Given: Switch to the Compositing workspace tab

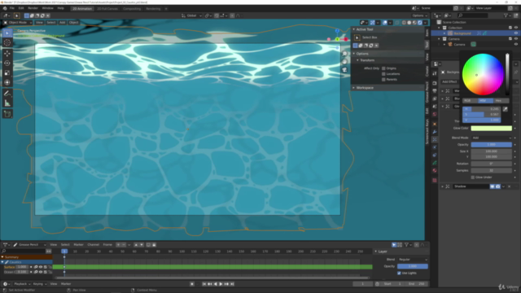Looking at the screenshot, I should [132, 9].
